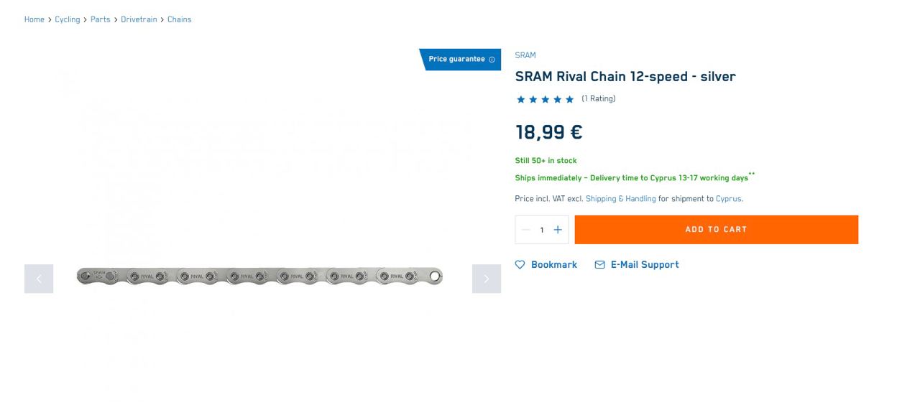Click the Bookmark heart icon
This screenshot has height=405, width=920.
(520, 265)
